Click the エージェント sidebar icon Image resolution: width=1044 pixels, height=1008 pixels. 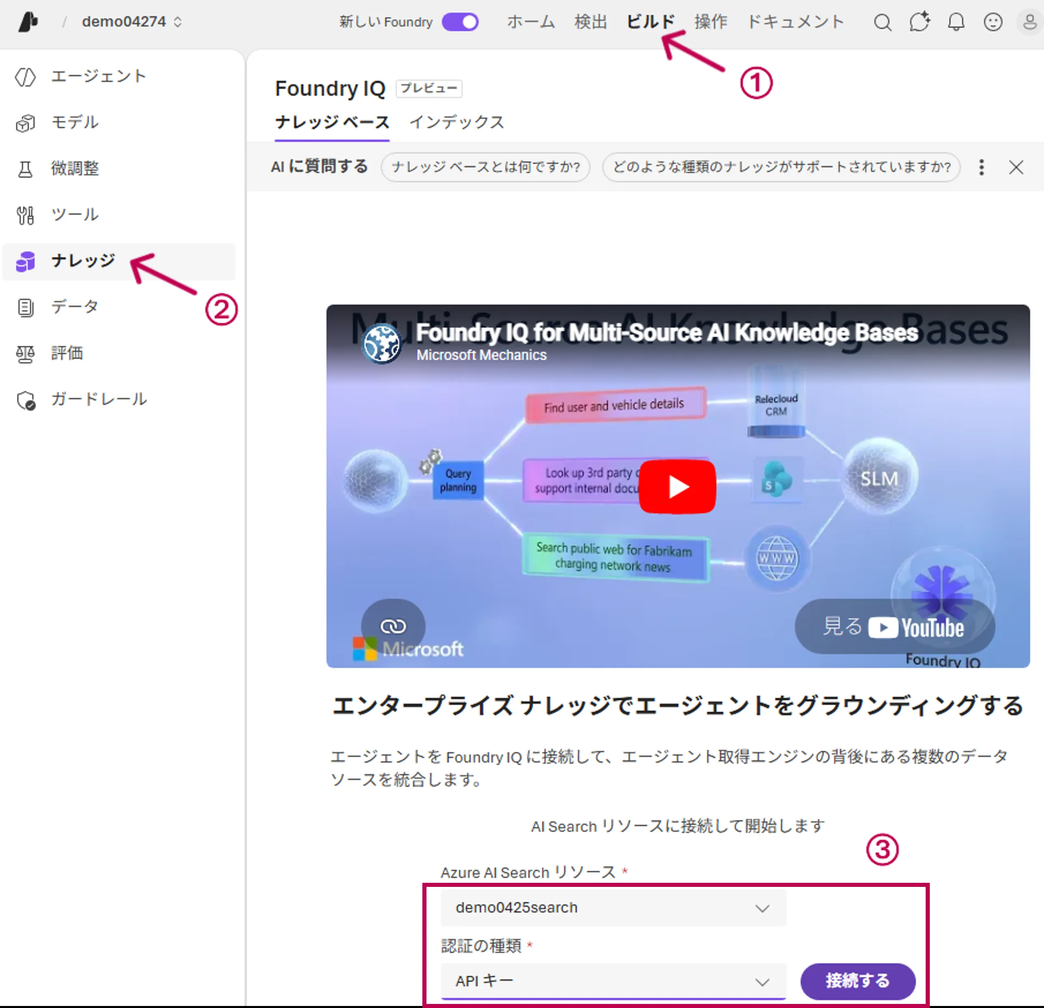coord(25,77)
